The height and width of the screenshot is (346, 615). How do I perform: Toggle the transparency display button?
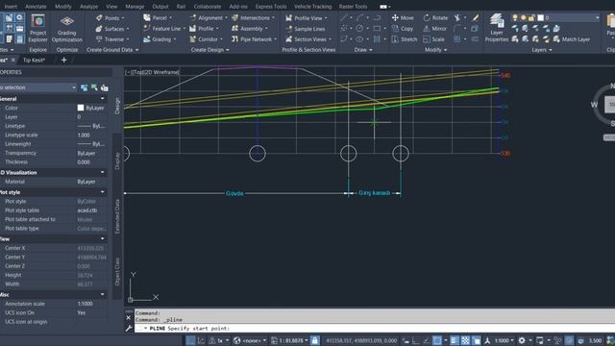click(465, 340)
